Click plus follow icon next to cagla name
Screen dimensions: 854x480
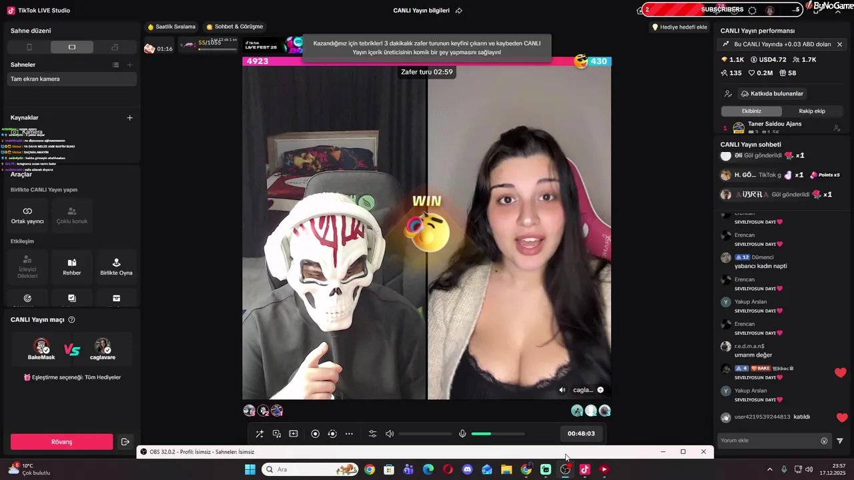pyautogui.click(x=600, y=390)
